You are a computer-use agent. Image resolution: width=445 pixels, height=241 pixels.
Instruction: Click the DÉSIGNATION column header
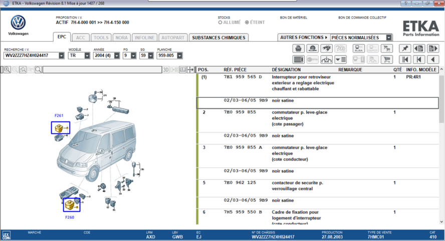(x=286, y=70)
